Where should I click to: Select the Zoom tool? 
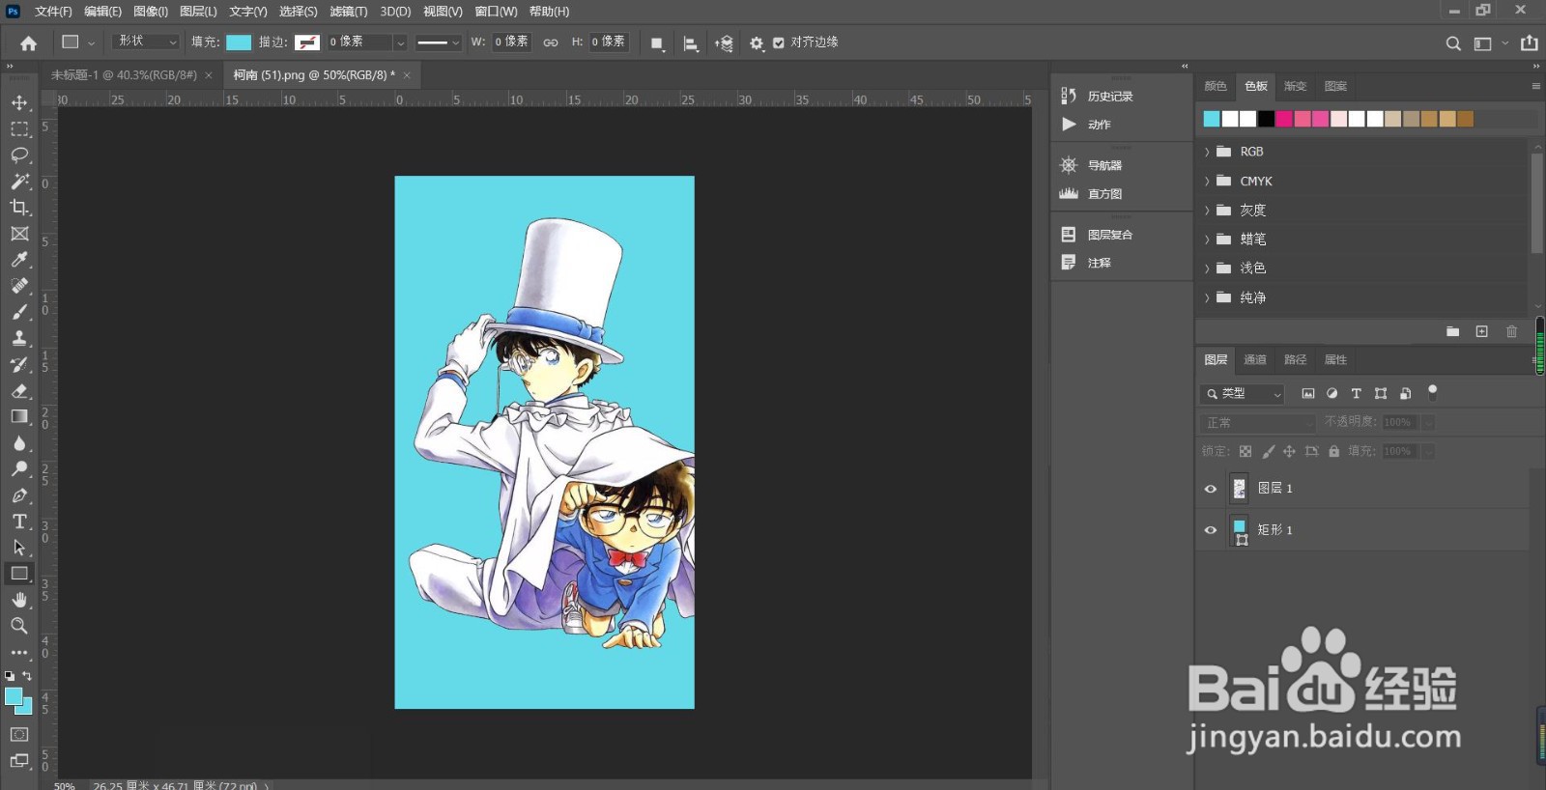pyautogui.click(x=19, y=626)
